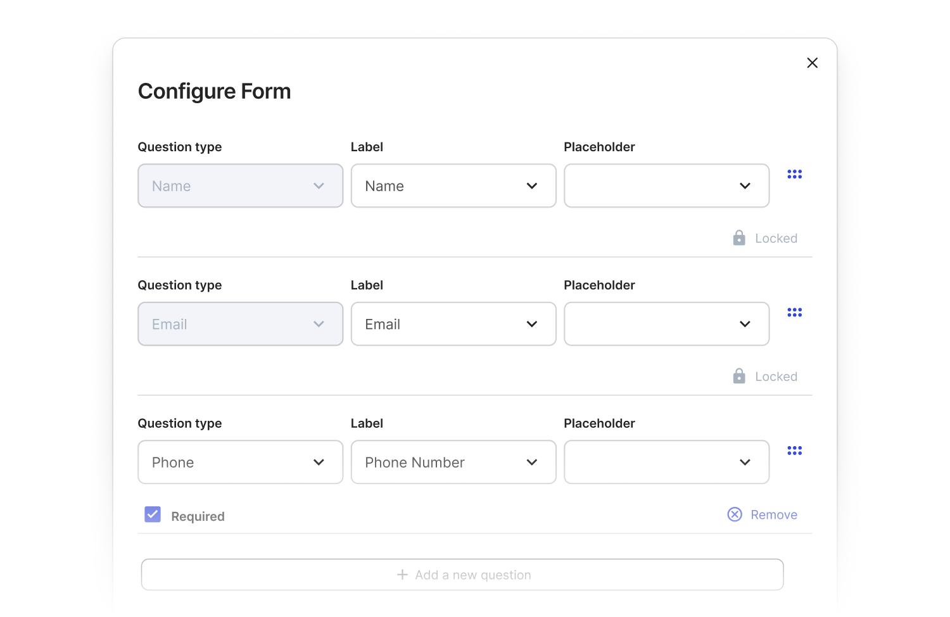The image size is (950, 617).
Task: Click the Remove link for Phone question
Action: [773, 515]
